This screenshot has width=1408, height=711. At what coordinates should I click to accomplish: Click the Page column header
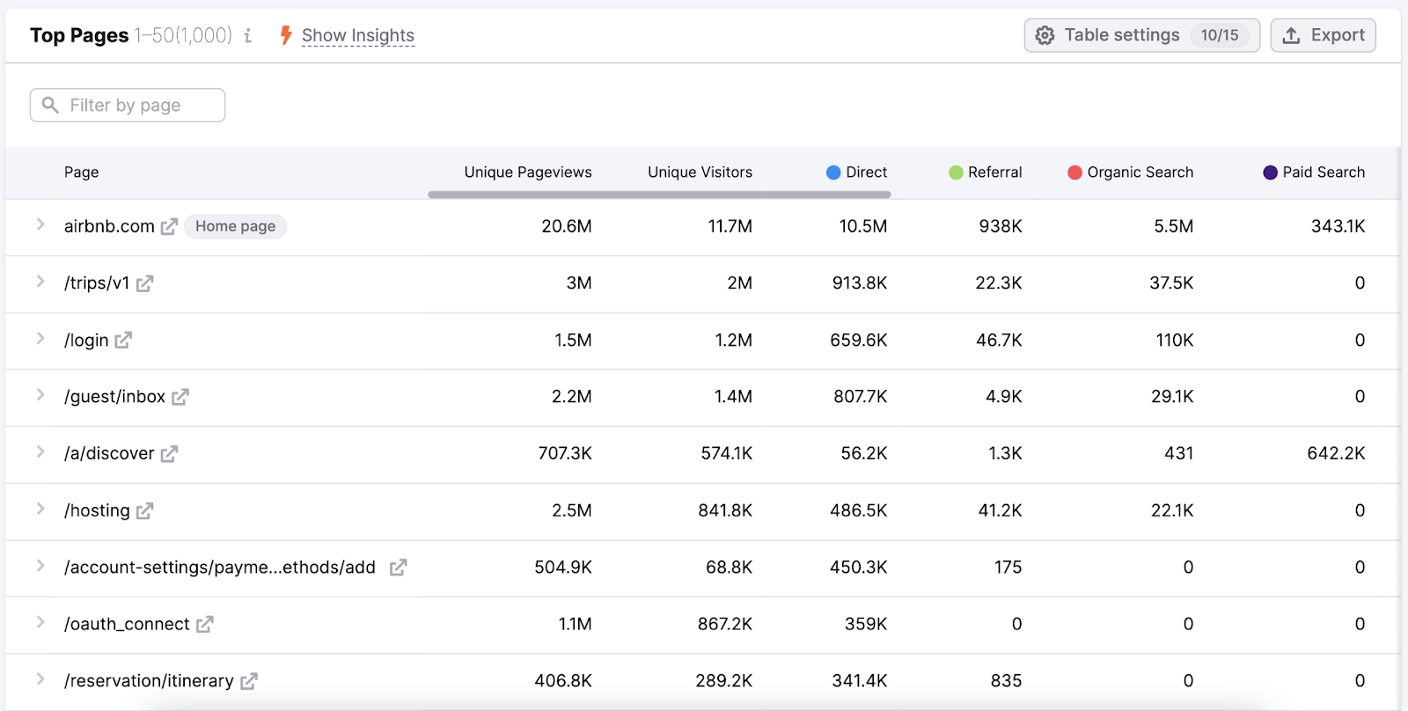(81, 172)
